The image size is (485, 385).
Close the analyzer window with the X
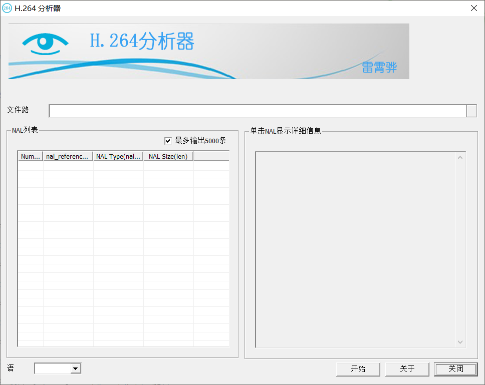tap(473, 8)
